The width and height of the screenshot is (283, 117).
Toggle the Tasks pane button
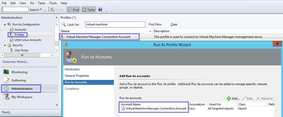tap(89, 10)
